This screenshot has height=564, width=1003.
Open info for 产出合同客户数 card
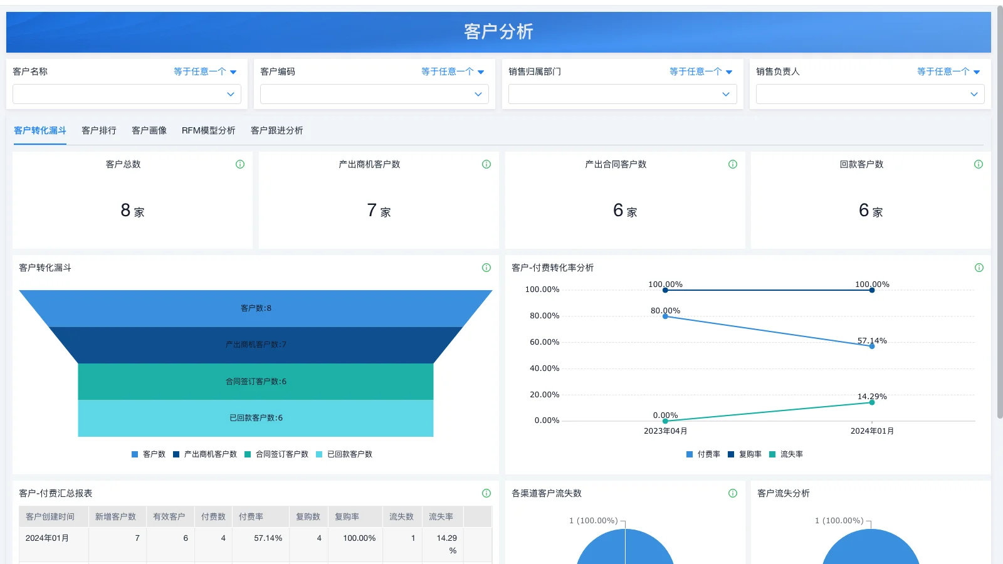point(732,164)
